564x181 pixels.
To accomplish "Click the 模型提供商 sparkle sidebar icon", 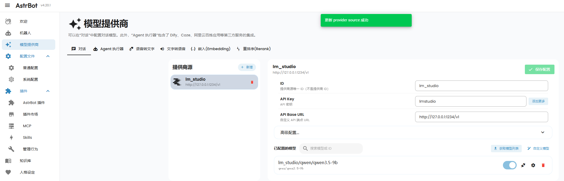I will click(8, 45).
